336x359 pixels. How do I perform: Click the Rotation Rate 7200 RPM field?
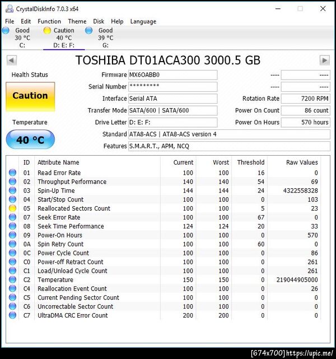point(306,99)
